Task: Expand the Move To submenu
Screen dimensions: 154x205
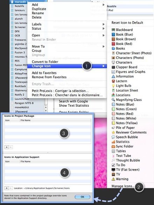Action: [67, 47]
